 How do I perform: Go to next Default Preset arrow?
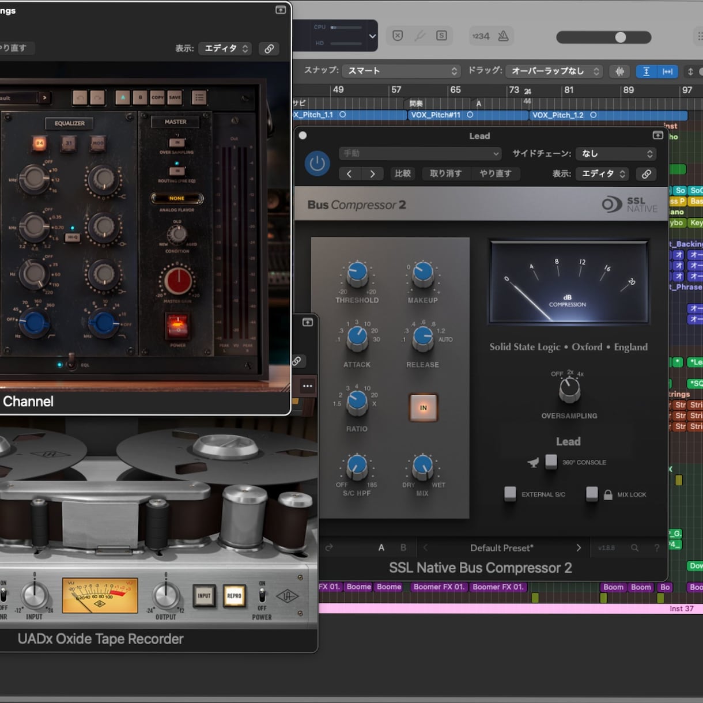(x=579, y=547)
